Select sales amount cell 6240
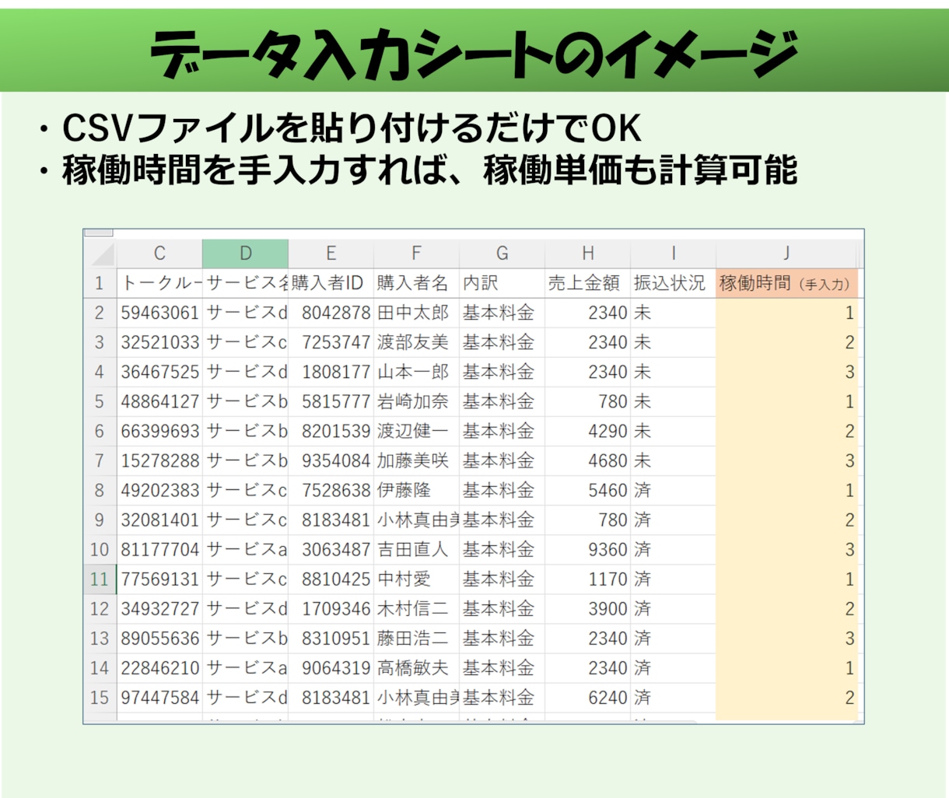Viewport: 949px width, 798px height. pyautogui.click(x=587, y=698)
